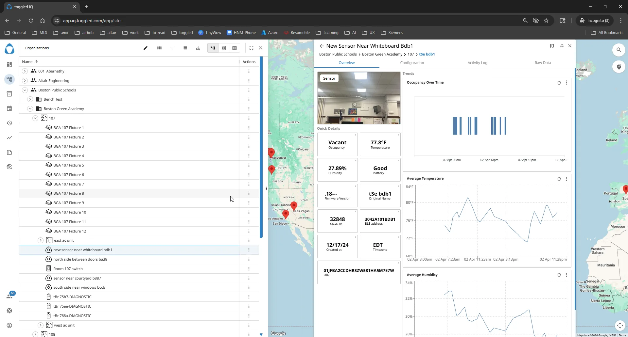Switch to grid card view

click(224, 48)
